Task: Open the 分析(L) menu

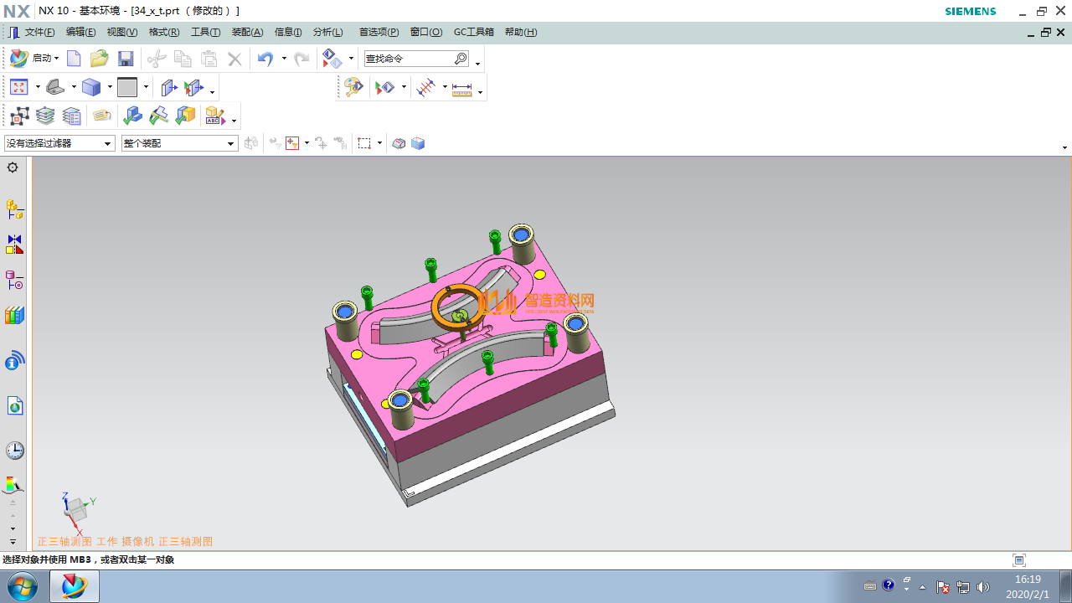Action: (327, 32)
